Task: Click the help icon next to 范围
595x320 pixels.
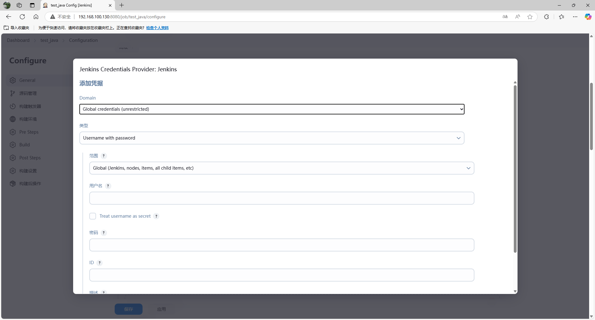Action: [104, 156]
